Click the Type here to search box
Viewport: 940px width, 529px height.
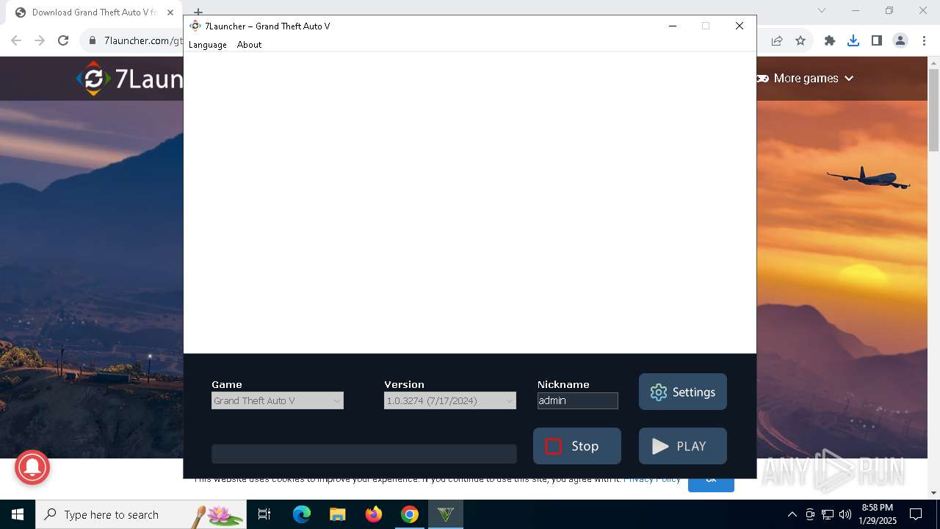pos(142,514)
